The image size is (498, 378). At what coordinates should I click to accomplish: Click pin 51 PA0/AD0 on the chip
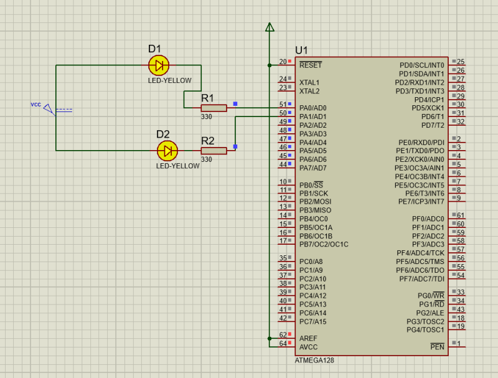coord(285,108)
